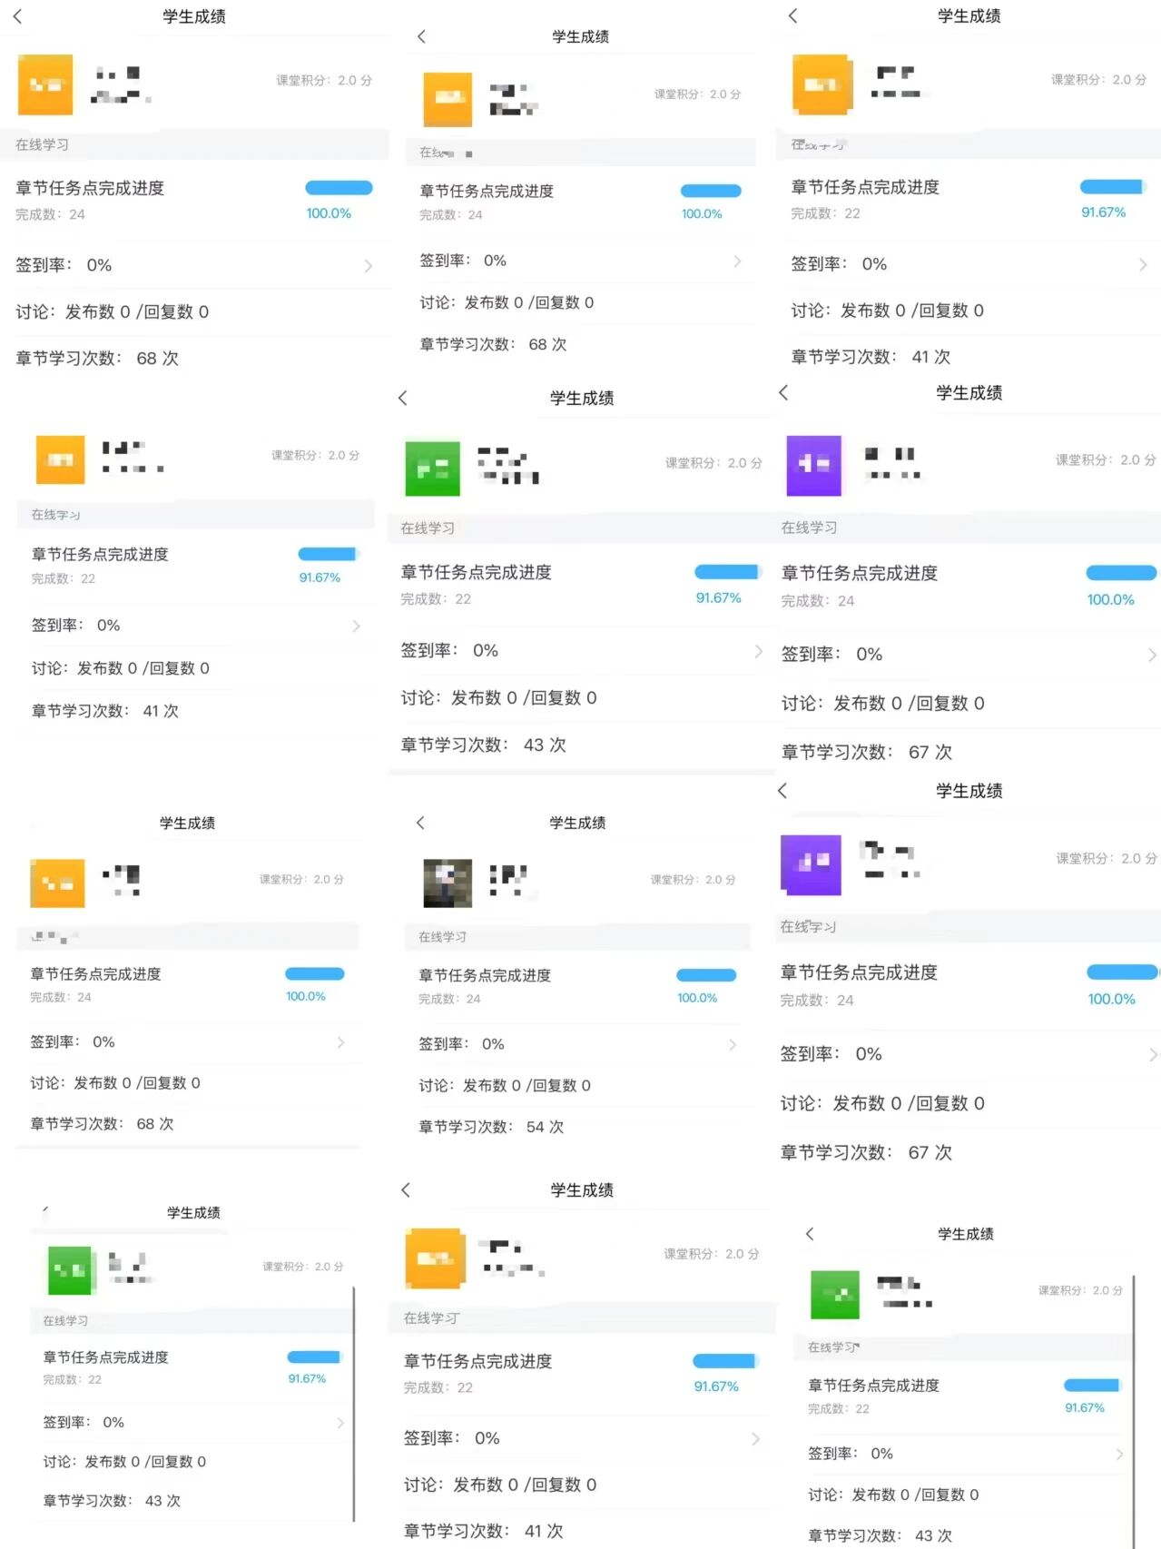Screen dimensions: 1161x1549
Task: Click back arrow in top-right 学生成绩 header
Action: [x=792, y=15]
